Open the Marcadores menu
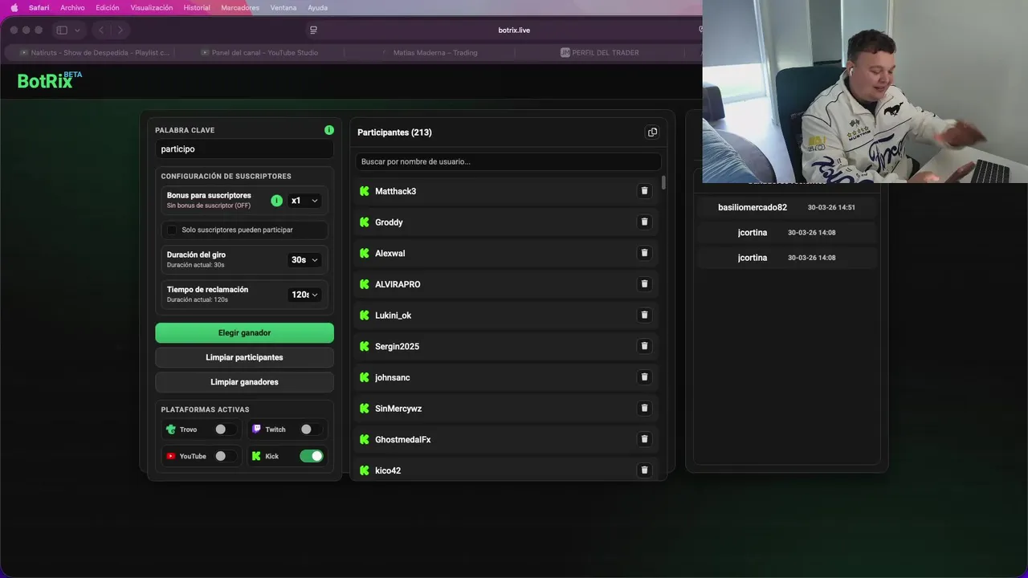This screenshot has width=1028, height=578. (x=240, y=7)
